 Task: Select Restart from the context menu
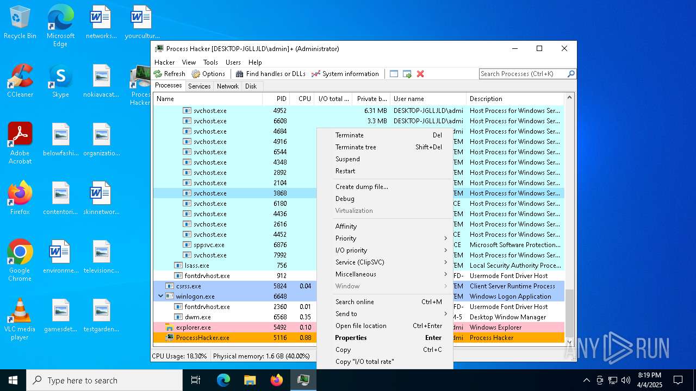coord(385,171)
